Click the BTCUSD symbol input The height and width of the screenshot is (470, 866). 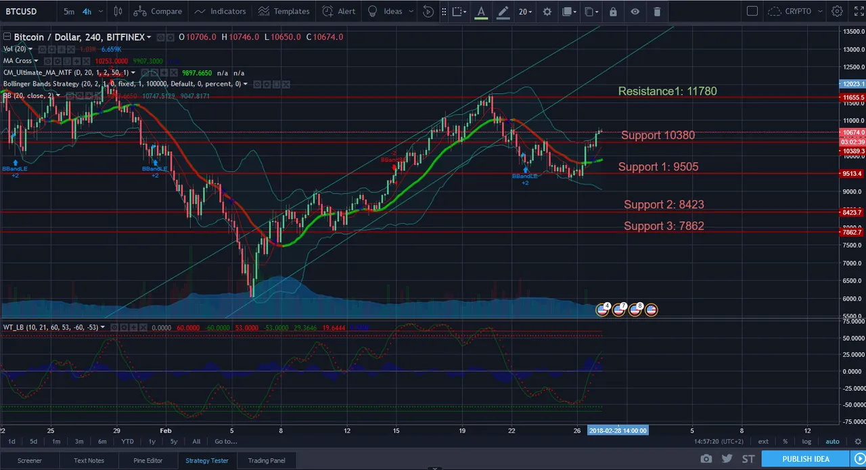(x=21, y=11)
